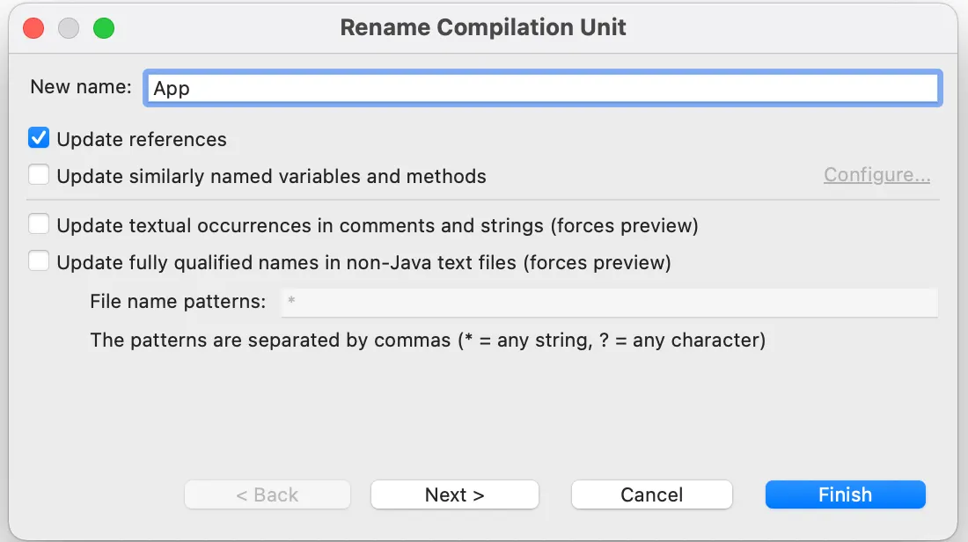Cancel the rename dialog
Viewport: 968px width, 542px height.
651,494
